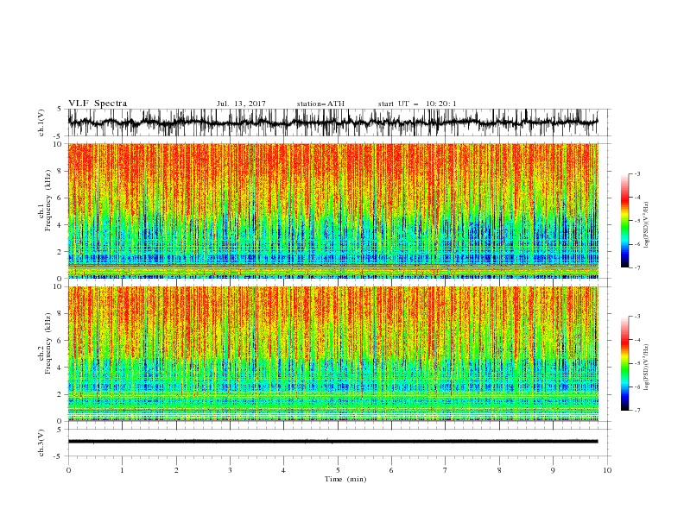Viewport: 684px width, 528px height.
Task: Click time-axis tick label '4'
Action: click(283, 470)
